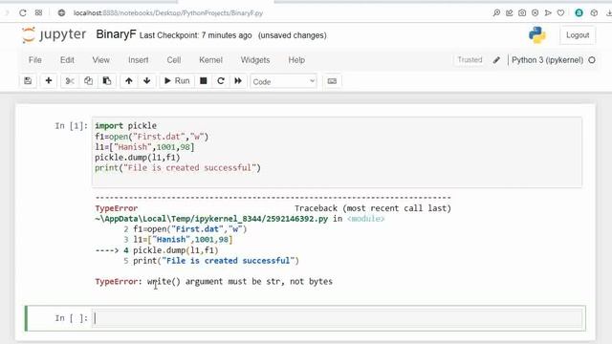The height and width of the screenshot is (344, 612).
Task: Open the Cell menu
Action: [174, 60]
